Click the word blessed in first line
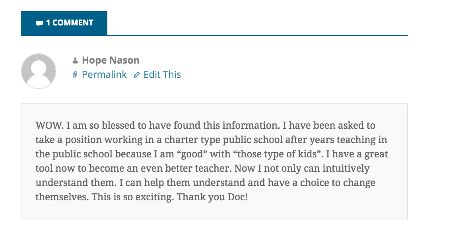This screenshot has height=250, width=472. [118, 125]
